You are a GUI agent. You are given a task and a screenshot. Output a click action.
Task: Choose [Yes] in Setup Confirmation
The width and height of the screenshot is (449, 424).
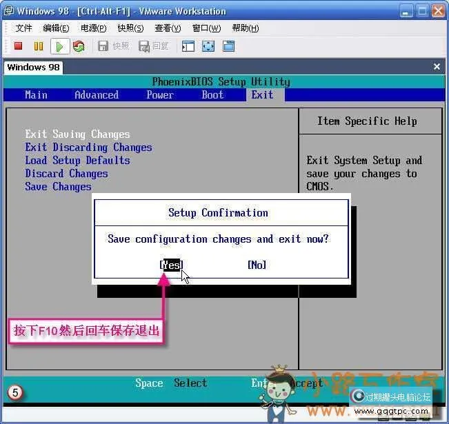coord(171,265)
